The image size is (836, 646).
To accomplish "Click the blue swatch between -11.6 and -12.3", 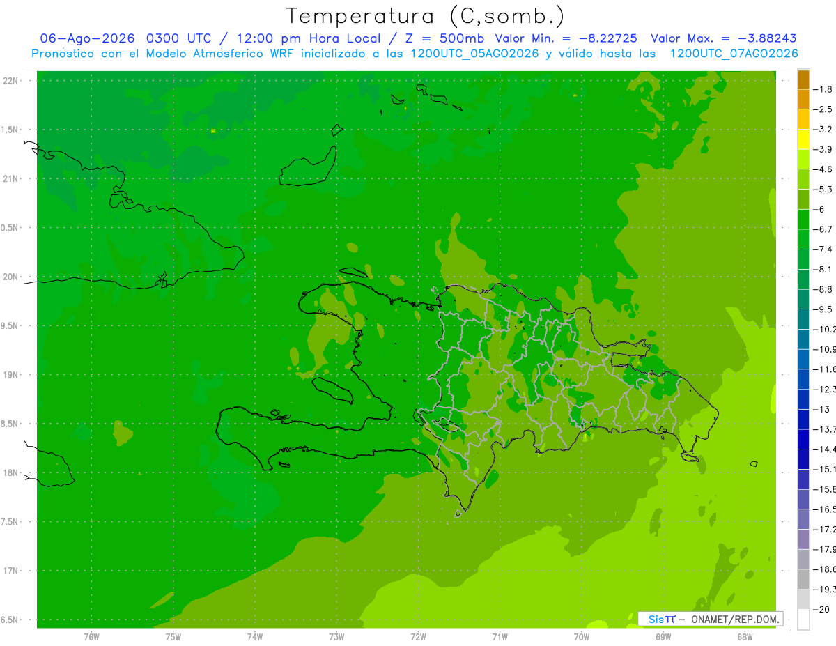I will pos(803,379).
